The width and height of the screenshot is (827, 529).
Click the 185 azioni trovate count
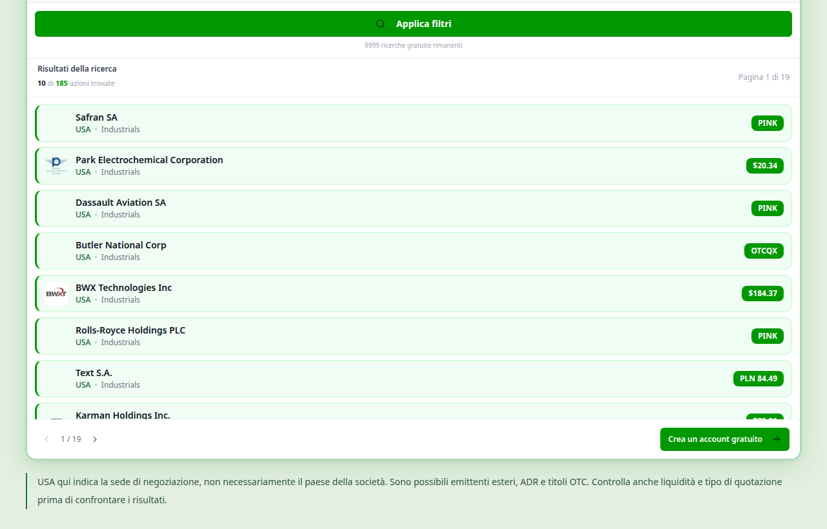coord(85,83)
